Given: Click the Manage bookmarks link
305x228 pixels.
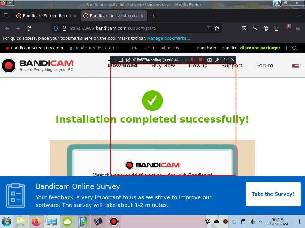Looking at the screenshot, I should tap(169, 38).
